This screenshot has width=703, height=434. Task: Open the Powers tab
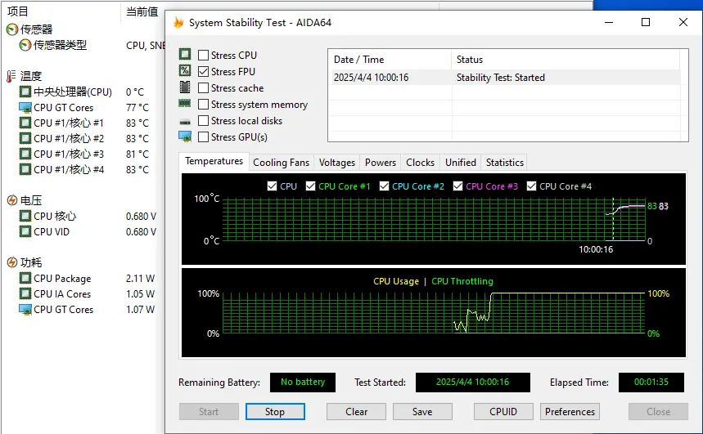point(381,163)
